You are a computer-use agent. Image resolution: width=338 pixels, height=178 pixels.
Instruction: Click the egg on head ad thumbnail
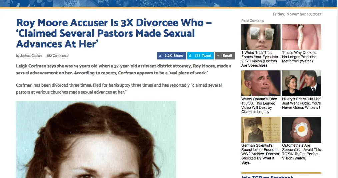[302, 130]
